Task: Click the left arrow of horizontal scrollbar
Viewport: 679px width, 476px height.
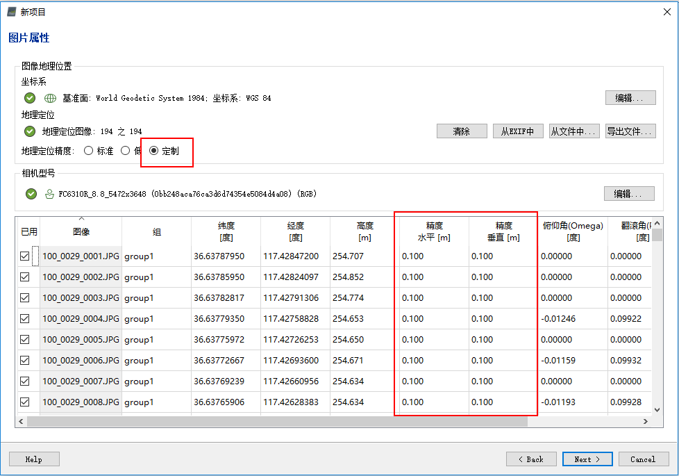Action: [x=21, y=421]
